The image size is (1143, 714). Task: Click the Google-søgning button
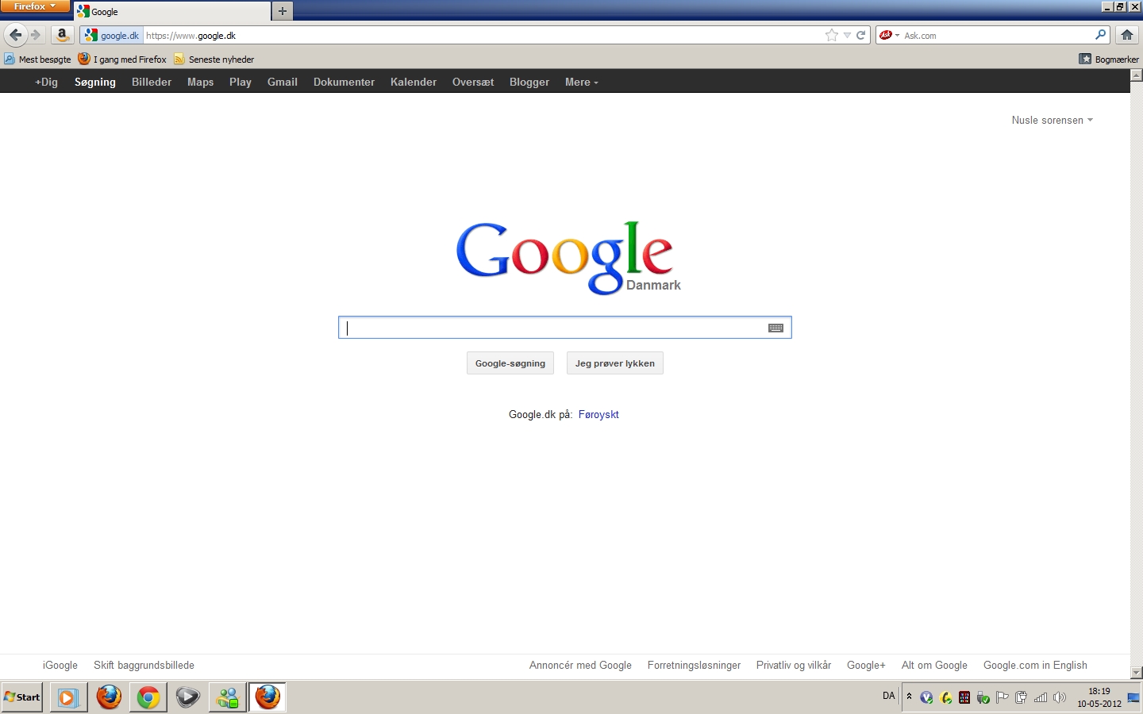coord(510,363)
